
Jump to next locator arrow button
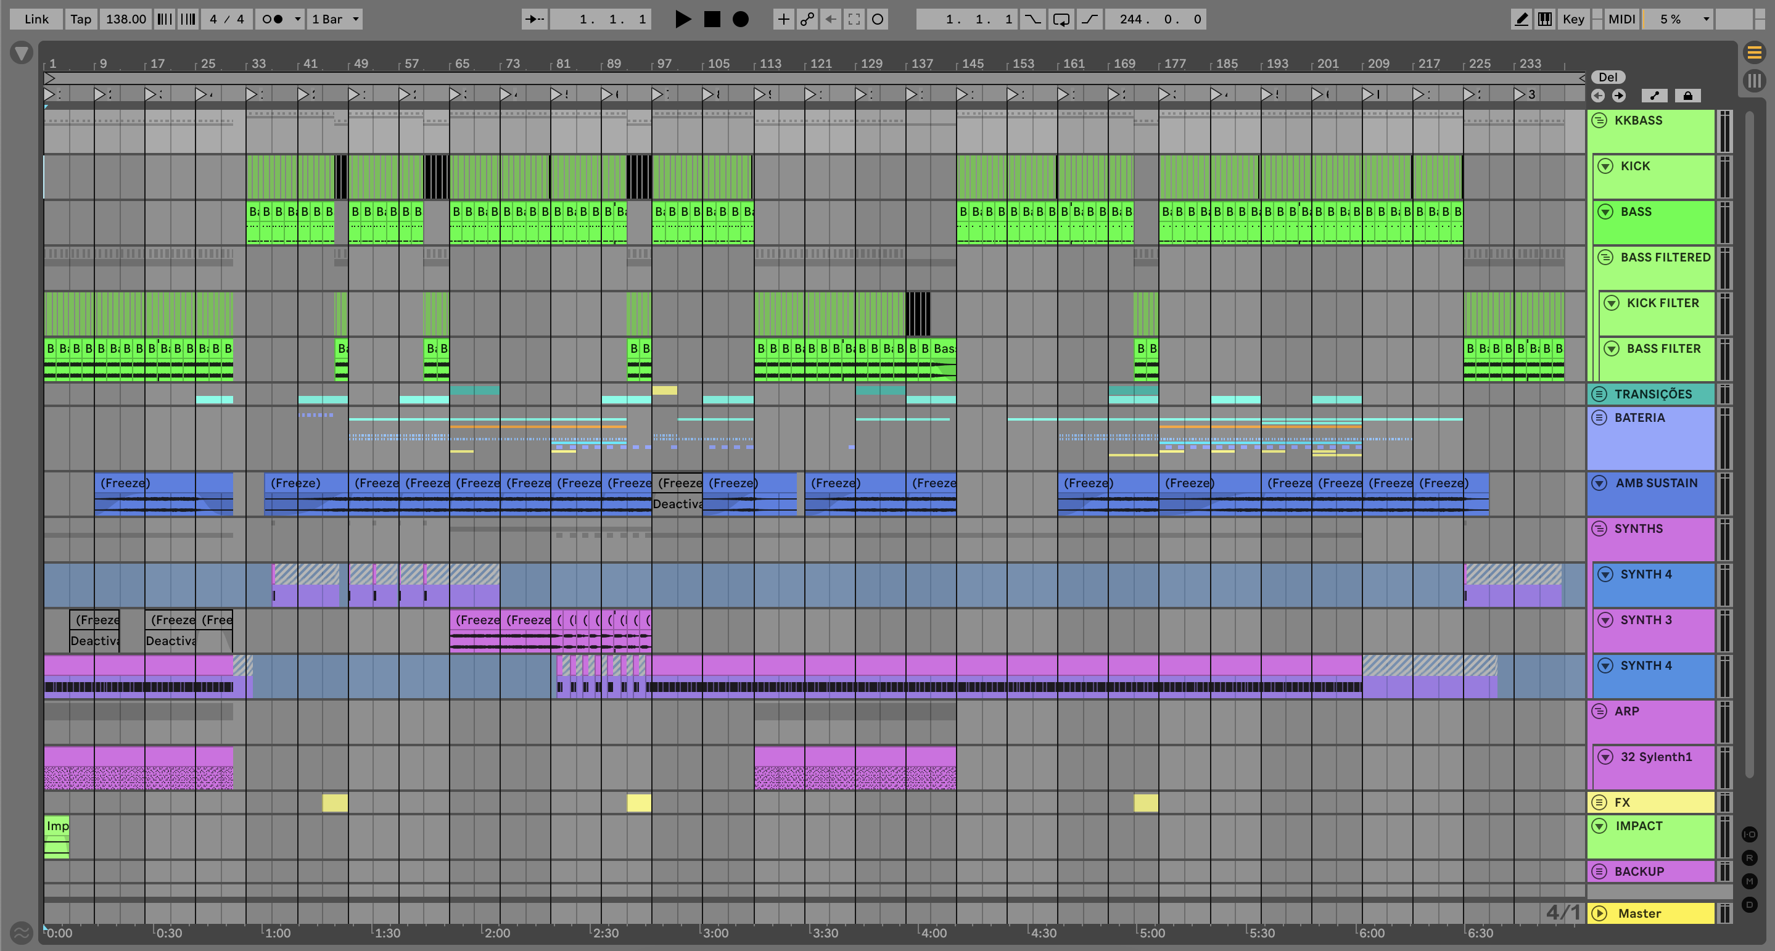[1618, 96]
